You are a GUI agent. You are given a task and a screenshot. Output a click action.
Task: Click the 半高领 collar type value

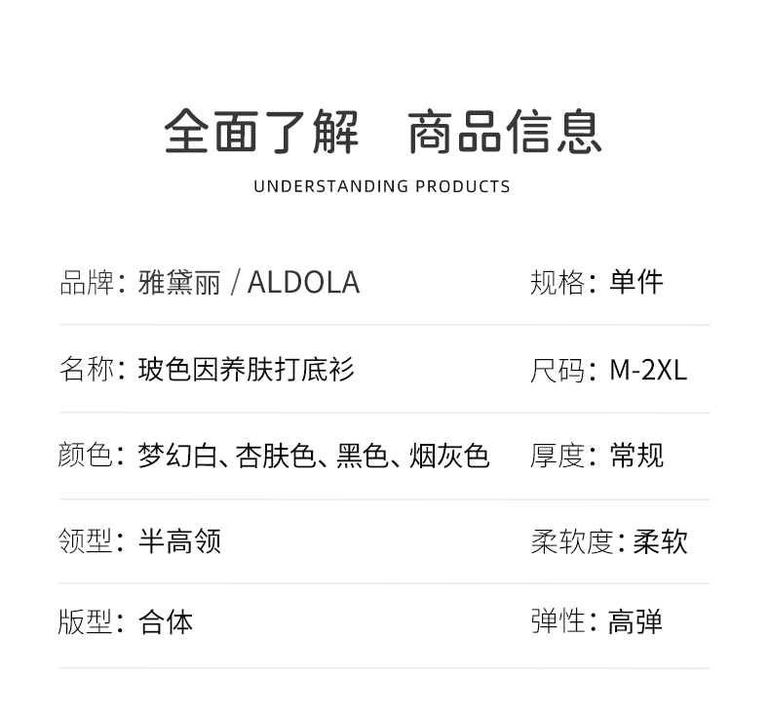click(180, 540)
